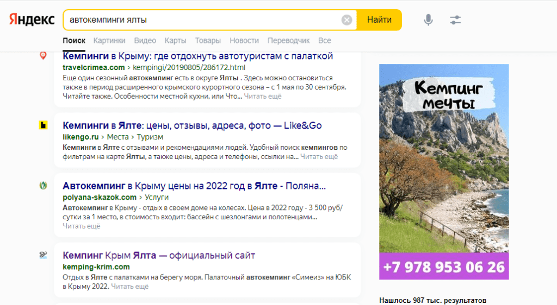Click the yellow Like&Go favicon
Viewport: 557px width, 305px height.
click(x=44, y=125)
